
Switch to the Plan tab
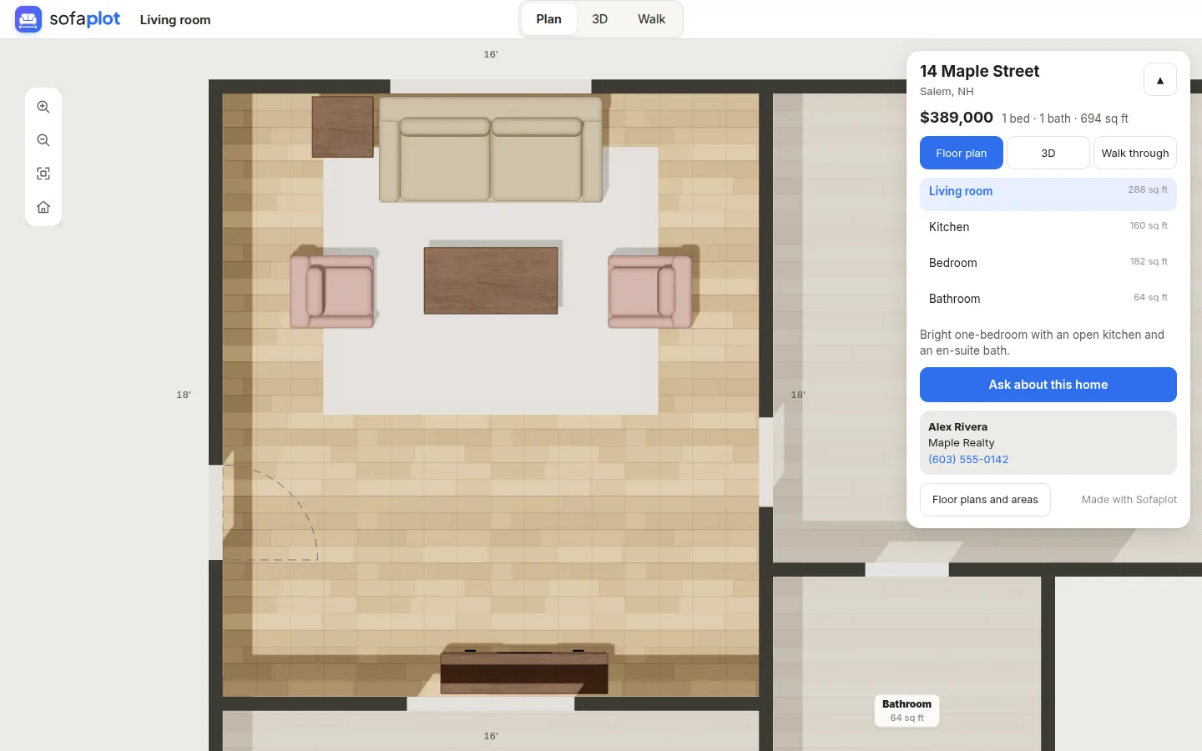pyautogui.click(x=548, y=19)
